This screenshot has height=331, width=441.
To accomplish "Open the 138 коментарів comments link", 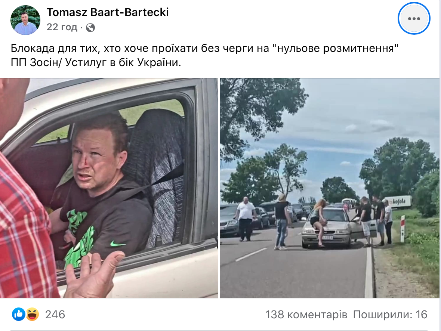I will coord(306,315).
